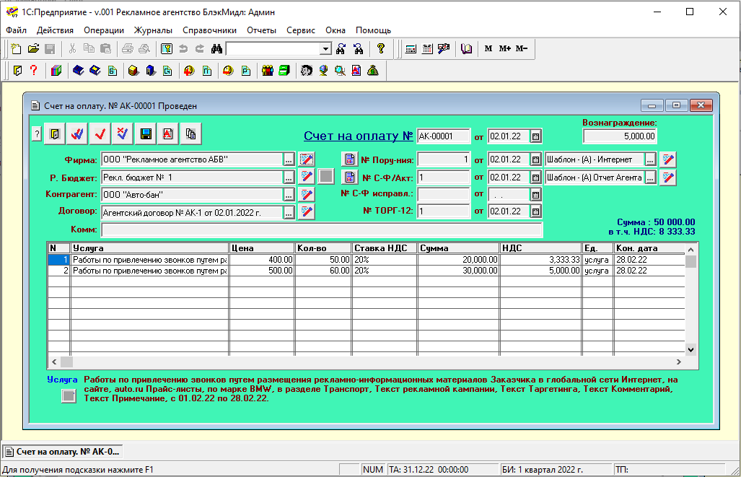This screenshot has width=741, height=477.
Task: Click the checkmark with red cross icon
Action: [x=123, y=134]
